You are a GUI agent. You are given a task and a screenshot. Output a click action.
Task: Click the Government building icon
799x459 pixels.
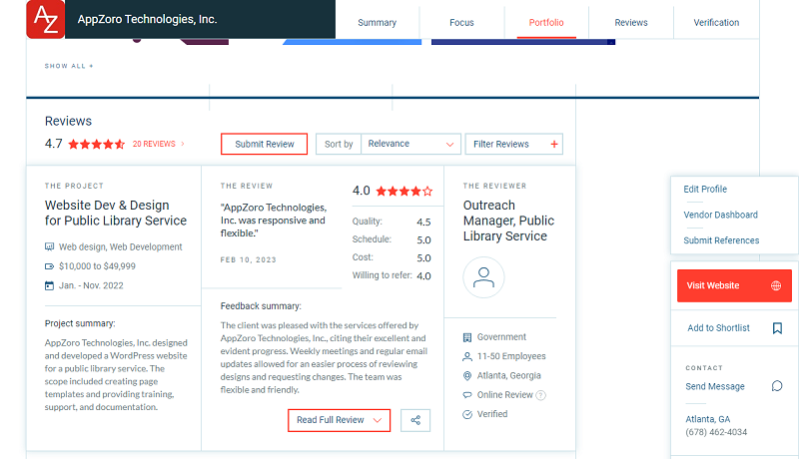[467, 337]
